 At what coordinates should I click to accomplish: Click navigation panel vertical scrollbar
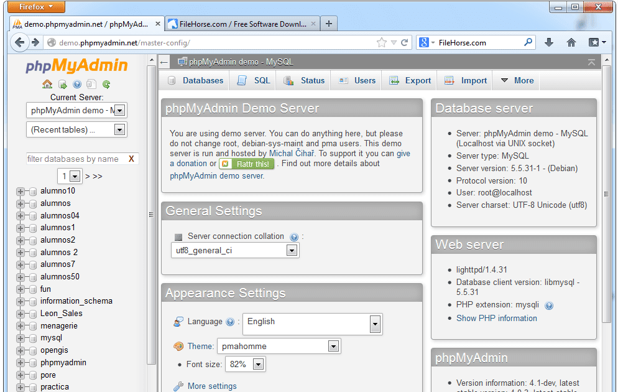[151, 215]
